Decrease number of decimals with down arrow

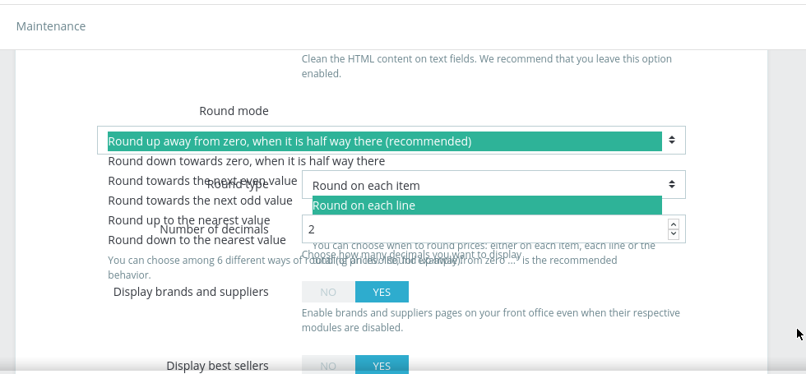(x=674, y=234)
